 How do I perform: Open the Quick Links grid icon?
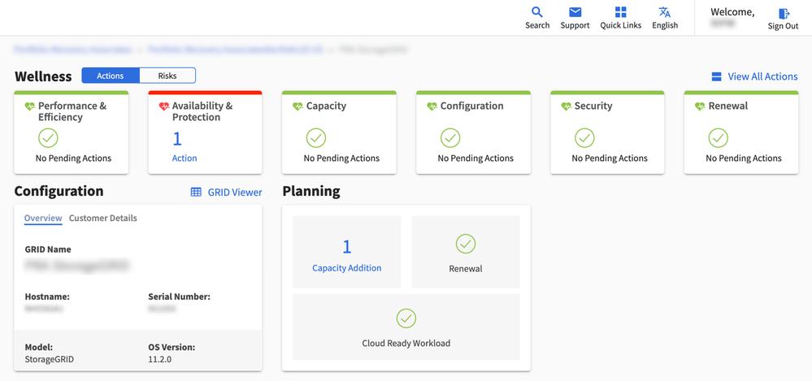coord(620,12)
